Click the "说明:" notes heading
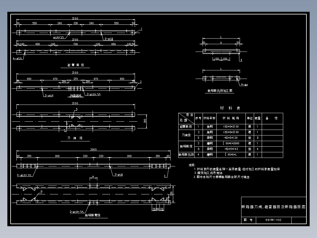Viewport: 317px width, 238px height. 192,165
